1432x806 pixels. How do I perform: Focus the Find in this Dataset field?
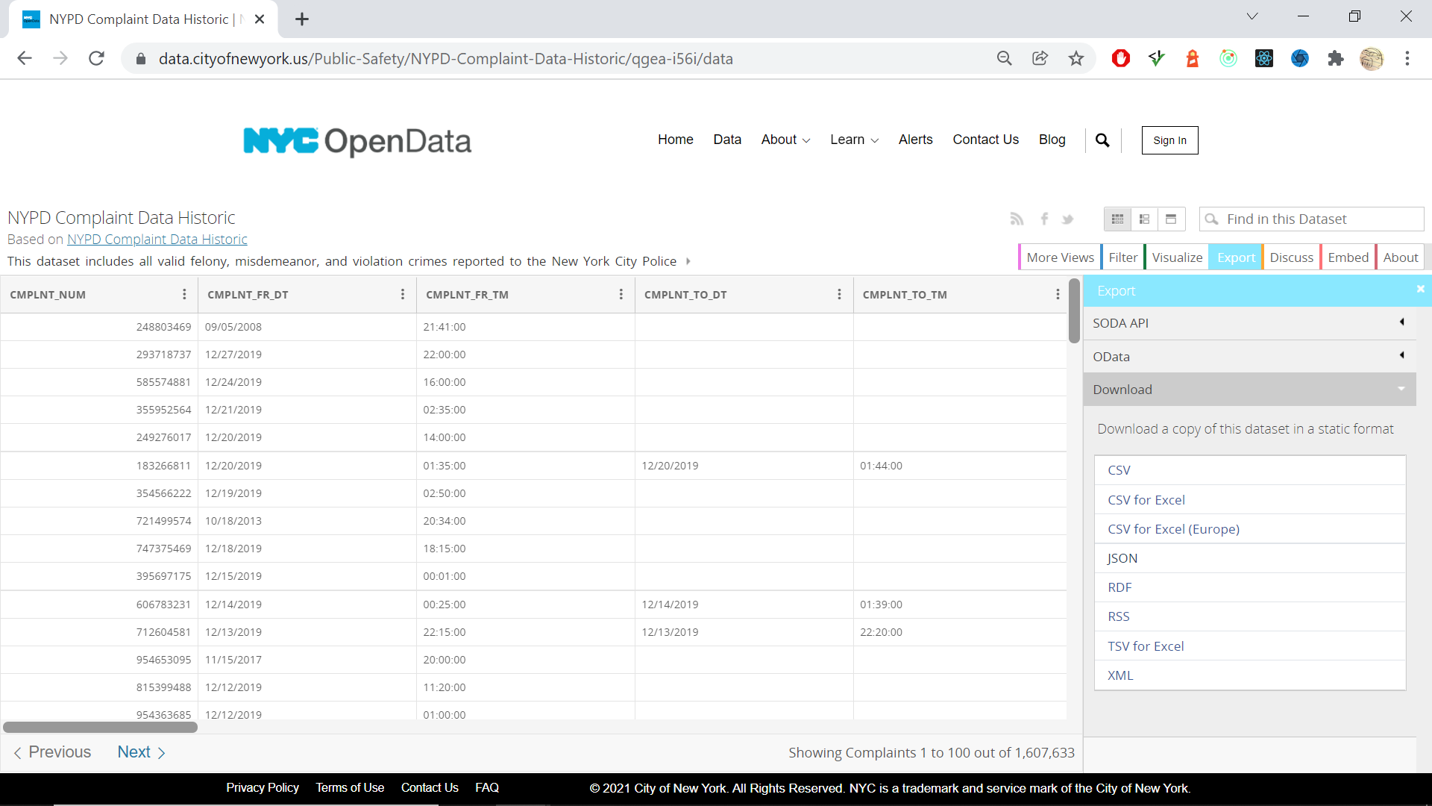tap(1312, 219)
